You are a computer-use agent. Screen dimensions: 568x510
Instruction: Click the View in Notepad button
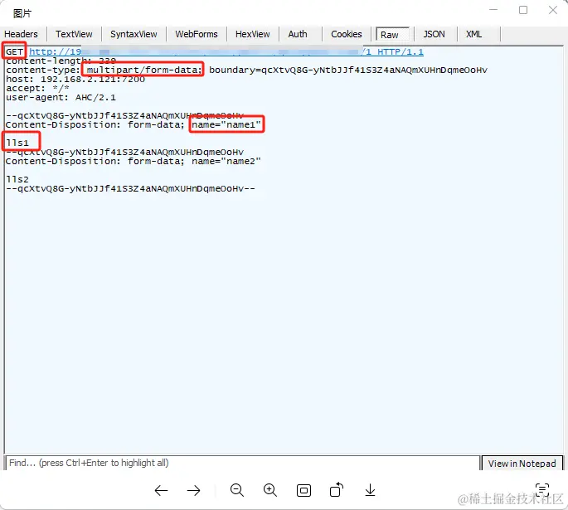[522, 464]
